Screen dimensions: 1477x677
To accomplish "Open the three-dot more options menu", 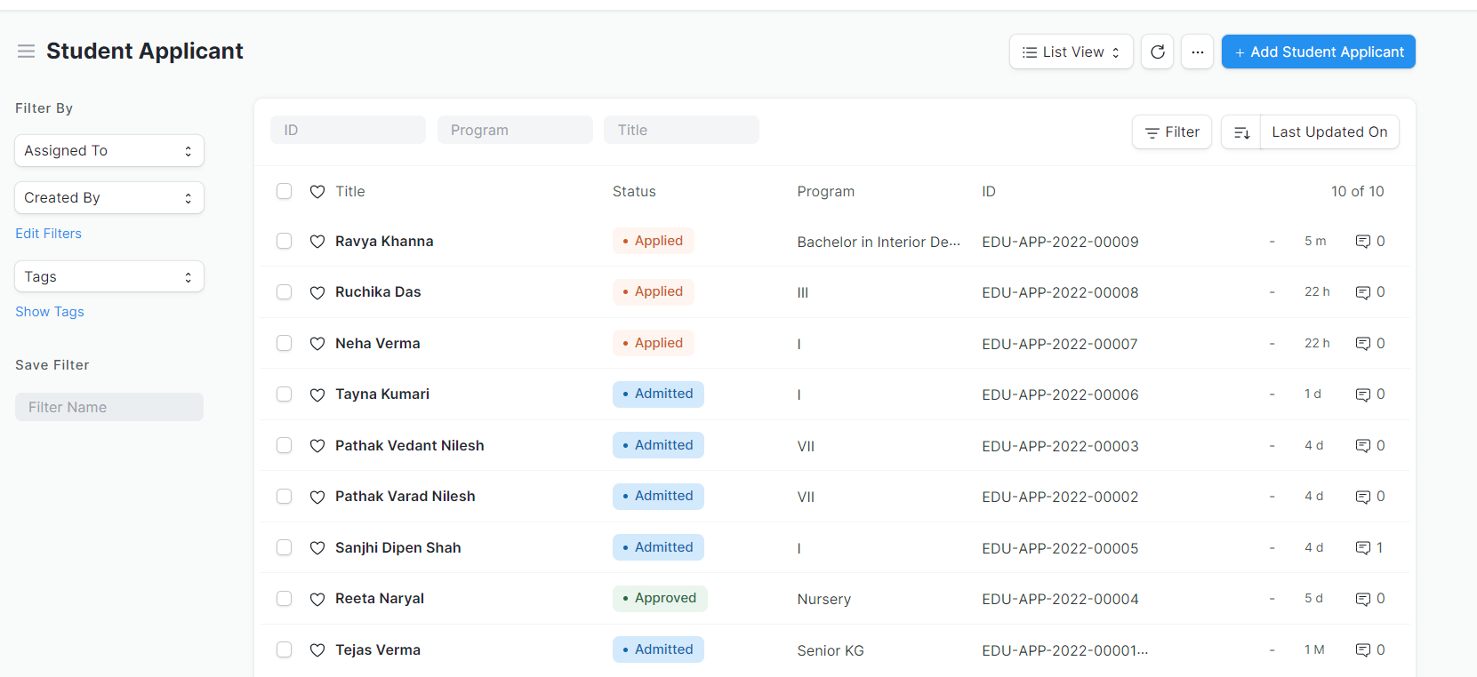I will tap(1197, 52).
